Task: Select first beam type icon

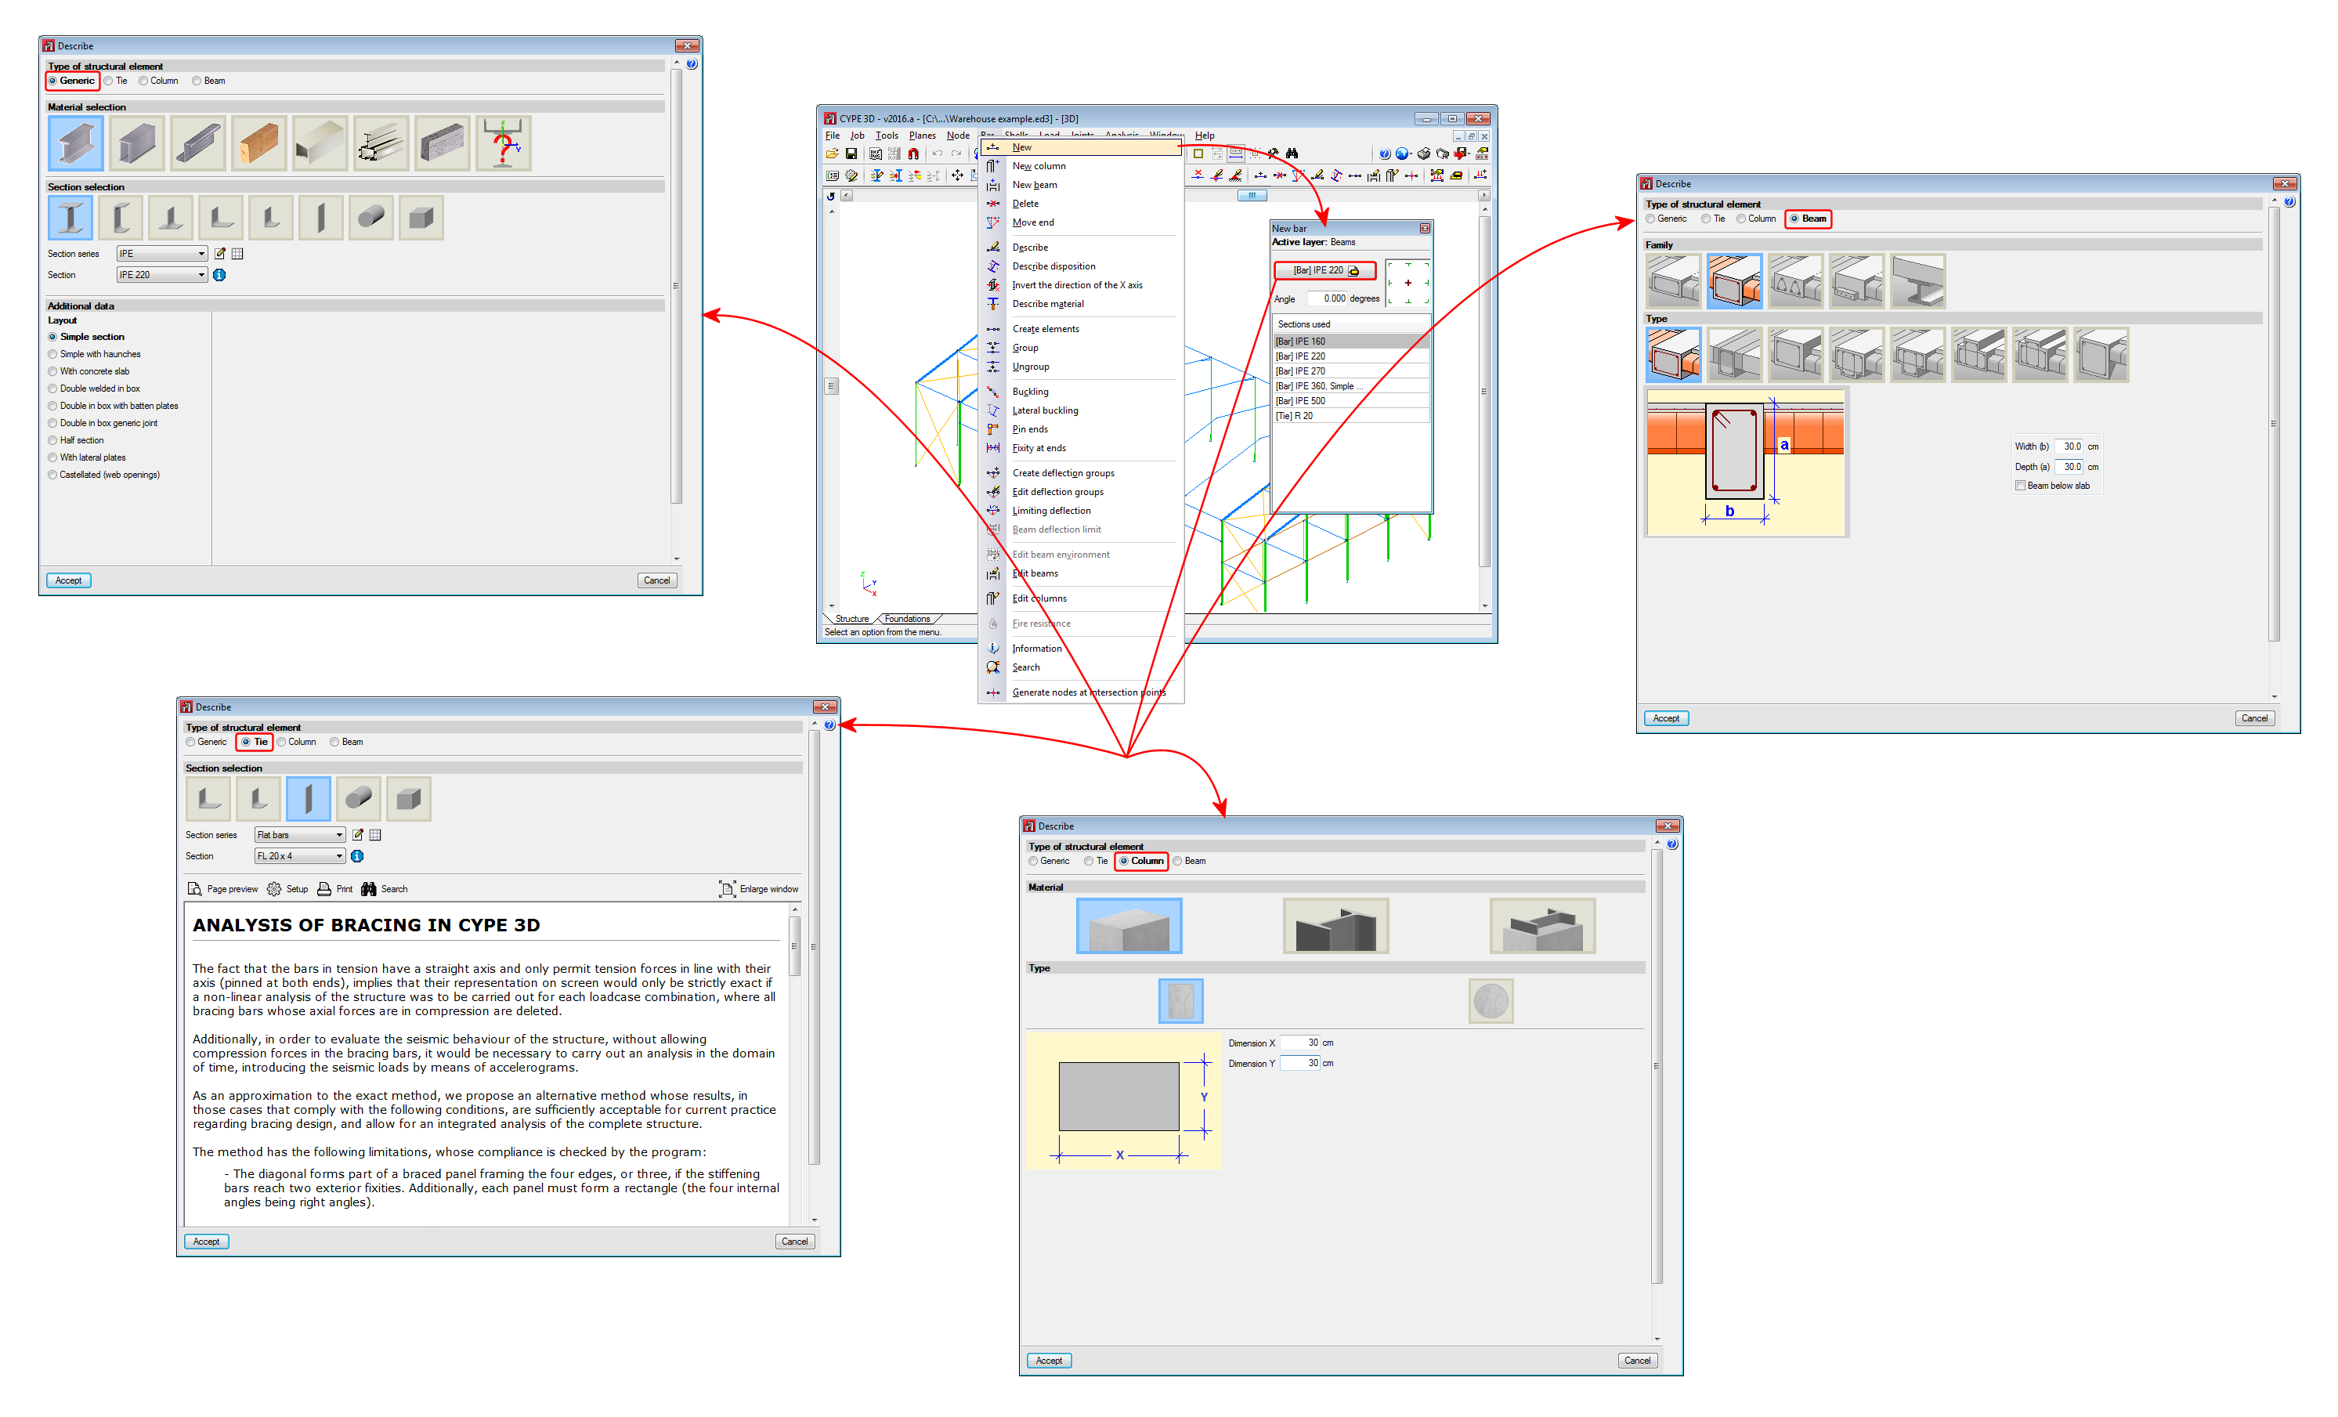Action: [x=1674, y=355]
